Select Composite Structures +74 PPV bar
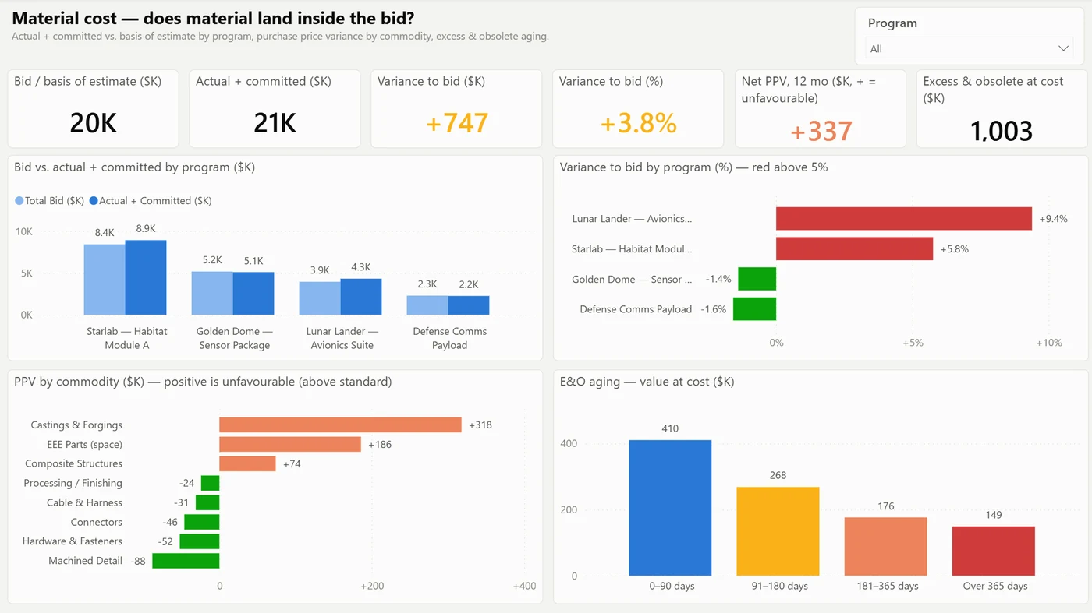 [247, 463]
